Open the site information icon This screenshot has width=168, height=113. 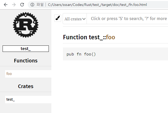(x=32, y=5)
